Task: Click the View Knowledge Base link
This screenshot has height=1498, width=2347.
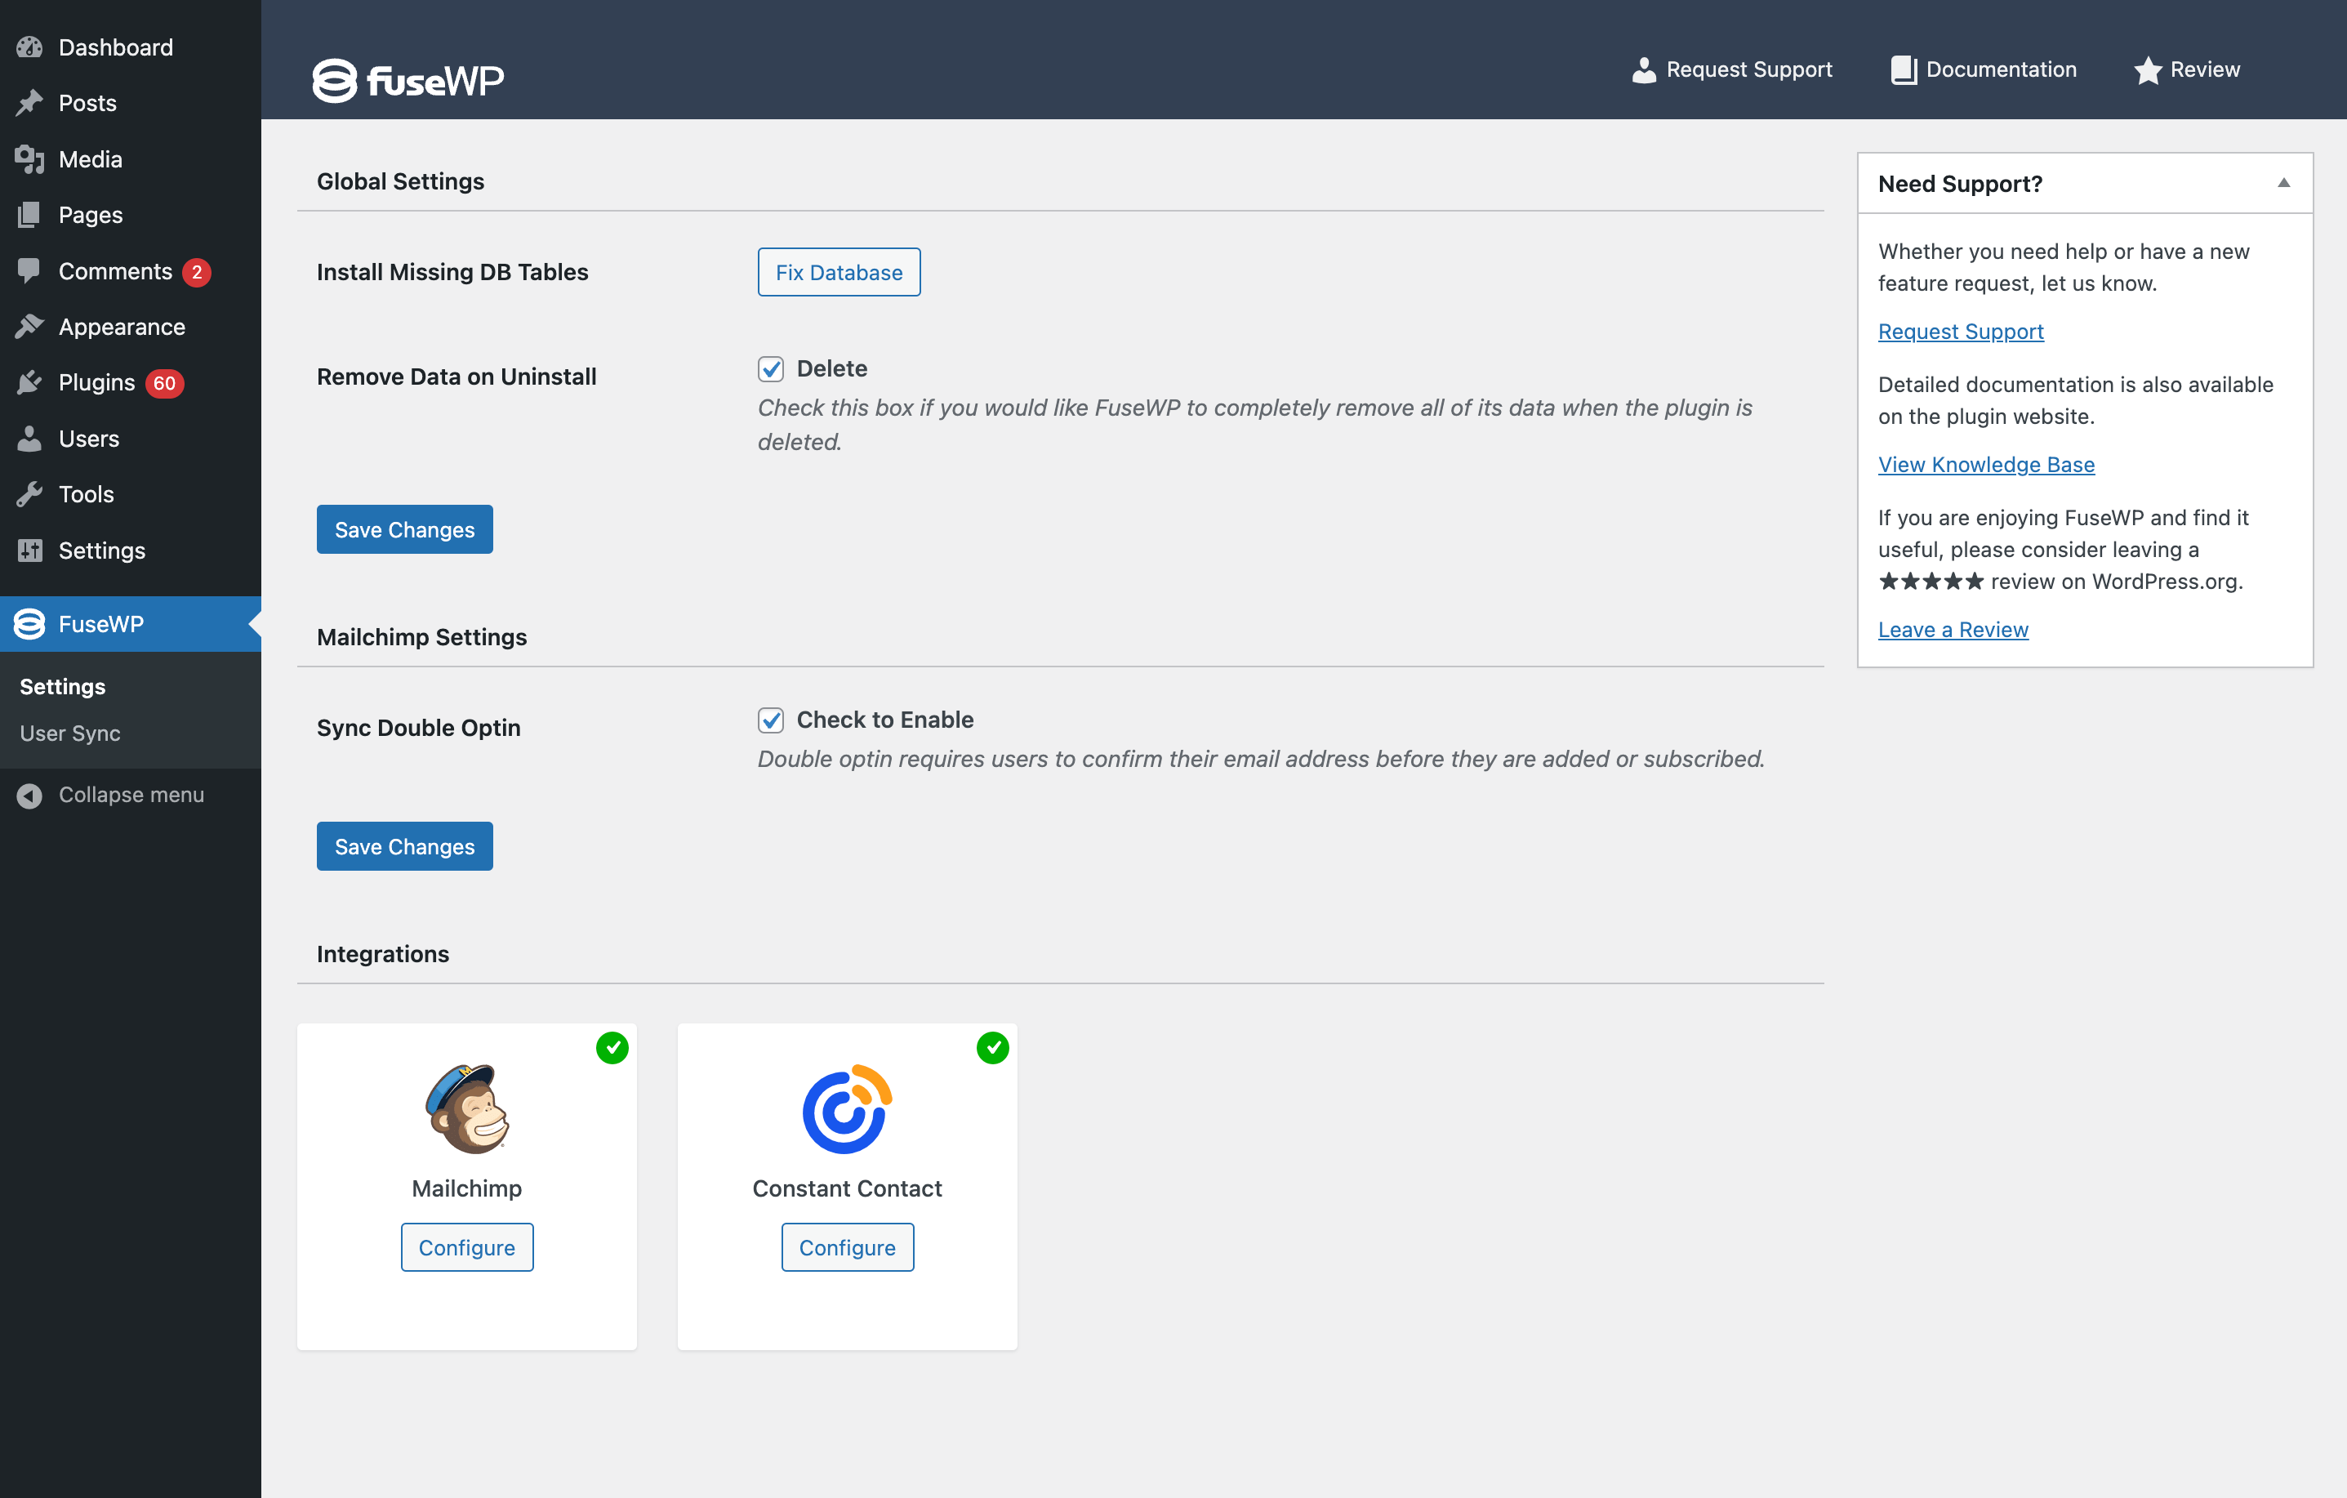Action: 1984,463
